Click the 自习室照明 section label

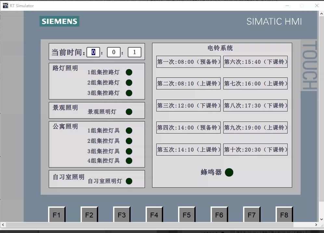pyautogui.click(x=69, y=177)
